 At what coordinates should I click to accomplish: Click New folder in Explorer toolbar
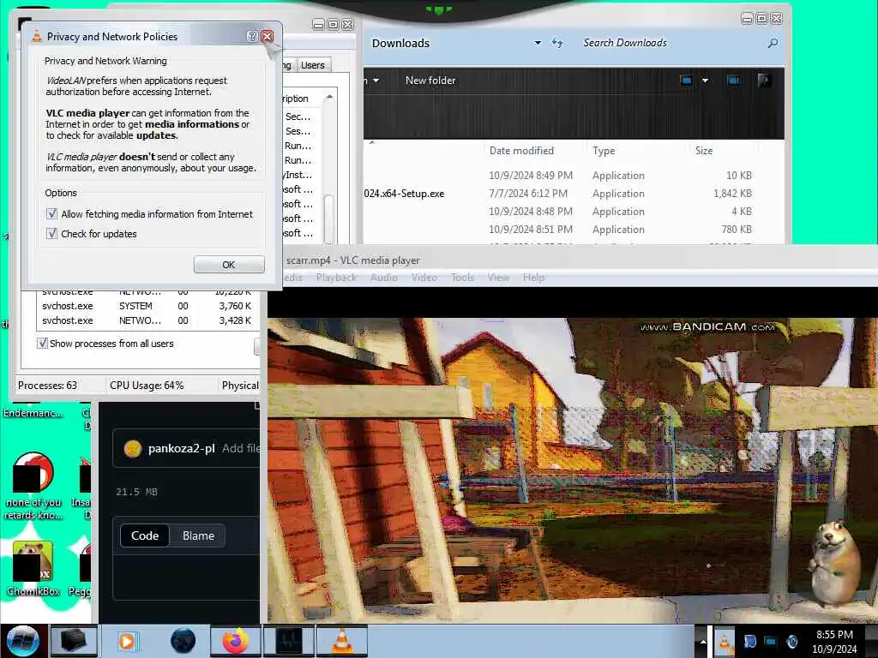click(x=430, y=81)
